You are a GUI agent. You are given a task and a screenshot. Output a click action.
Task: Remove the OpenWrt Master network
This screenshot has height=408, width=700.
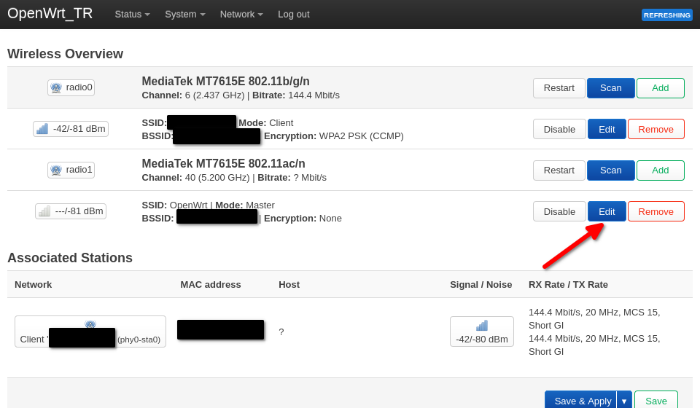tap(656, 212)
